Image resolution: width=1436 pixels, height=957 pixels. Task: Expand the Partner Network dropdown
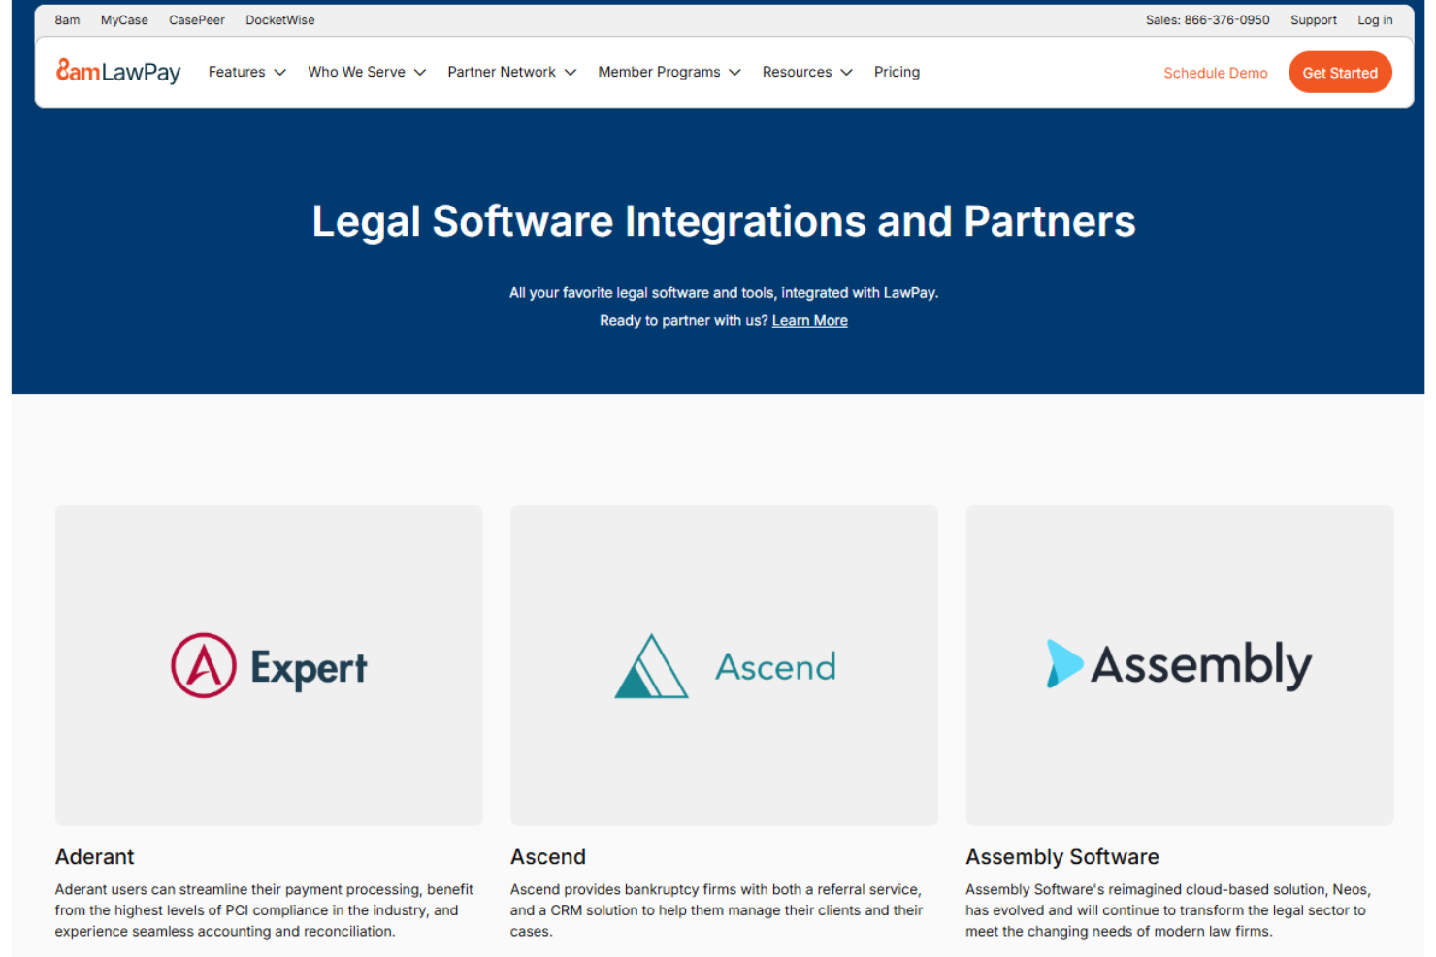(511, 72)
